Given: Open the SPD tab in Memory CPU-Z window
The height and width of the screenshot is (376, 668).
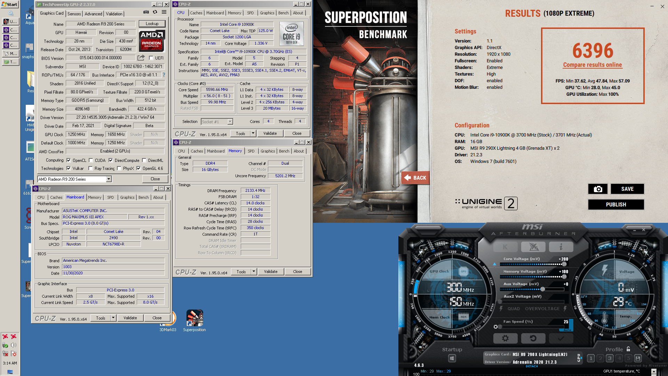Looking at the screenshot, I should (x=251, y=151).
